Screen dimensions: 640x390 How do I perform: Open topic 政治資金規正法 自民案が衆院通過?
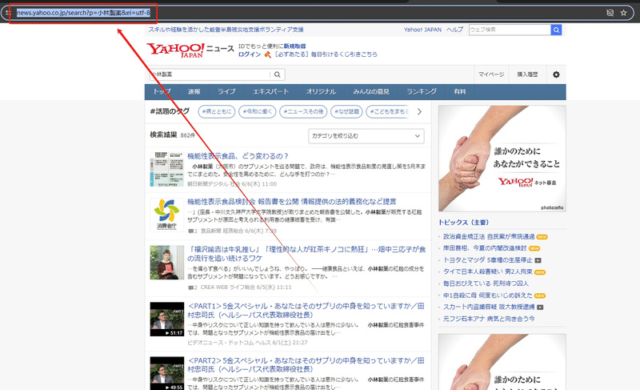(489, 237)
